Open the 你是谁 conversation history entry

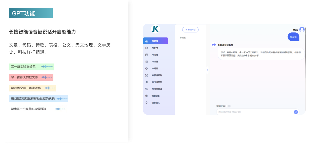point(183,38)
